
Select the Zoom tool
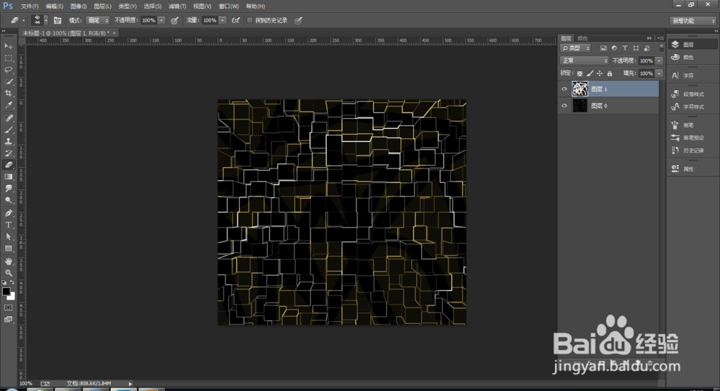click(x=8, y=273)
